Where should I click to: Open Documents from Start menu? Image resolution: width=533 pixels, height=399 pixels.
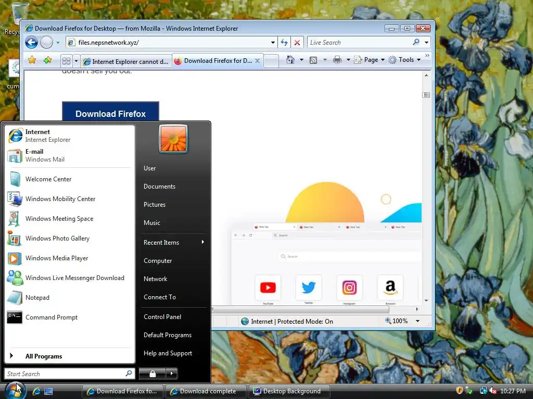point(173,187)
